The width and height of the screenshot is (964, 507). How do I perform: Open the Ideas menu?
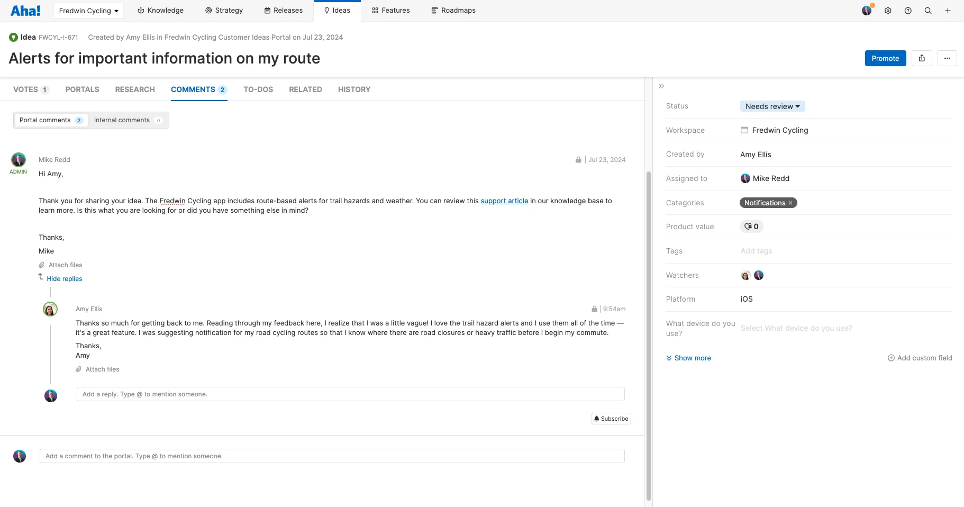click(337, 11)
